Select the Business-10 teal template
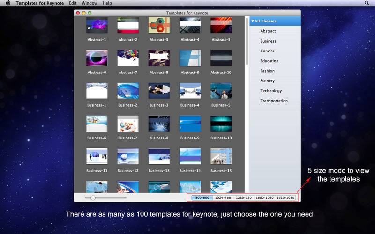Viewport: 375px width, 234px height. click(221, 124)
